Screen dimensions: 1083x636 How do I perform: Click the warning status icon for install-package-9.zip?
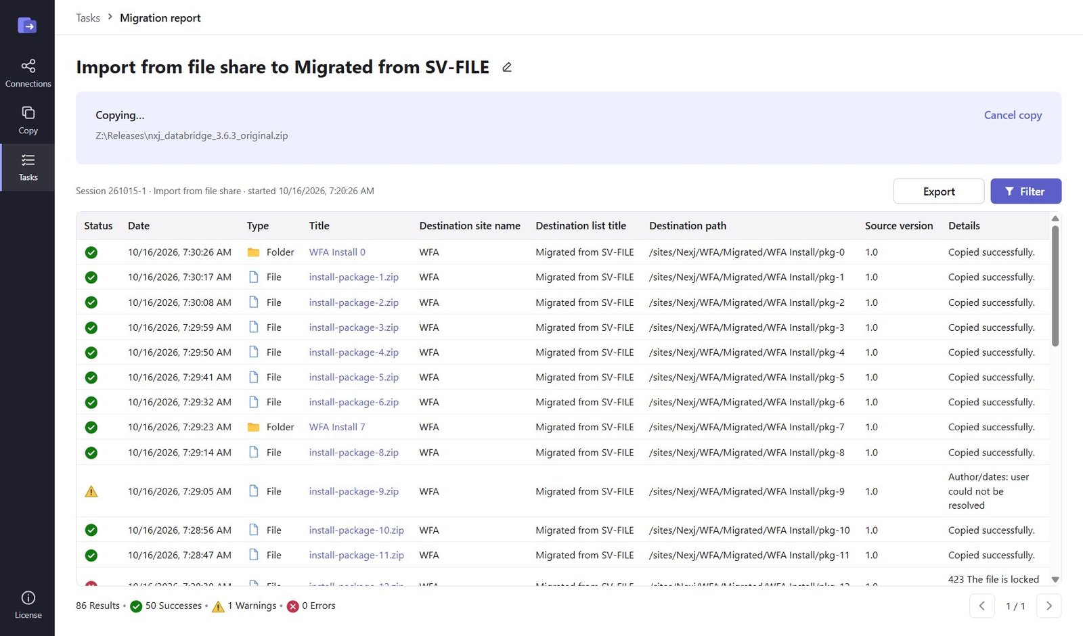[x=91, y=491]
